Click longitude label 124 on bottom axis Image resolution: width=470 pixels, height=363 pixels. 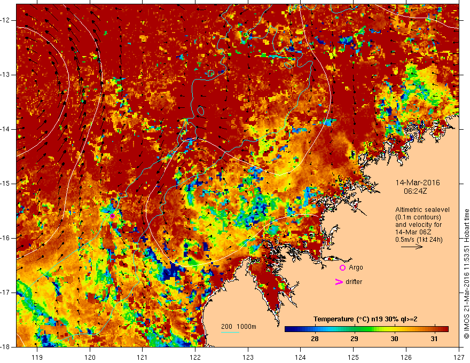(301, 357)
